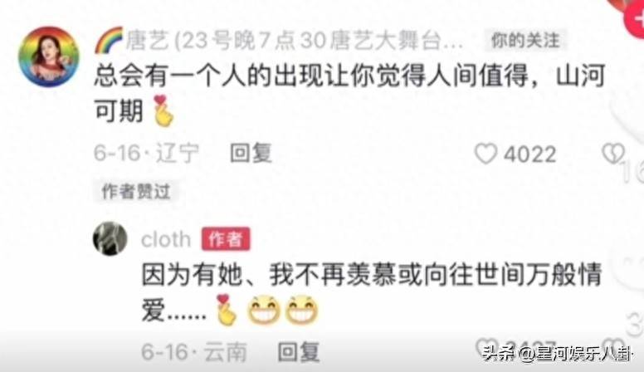Tap the dislike icon on cloth's reply
The image size is (644, 372).
click(615, 345)
